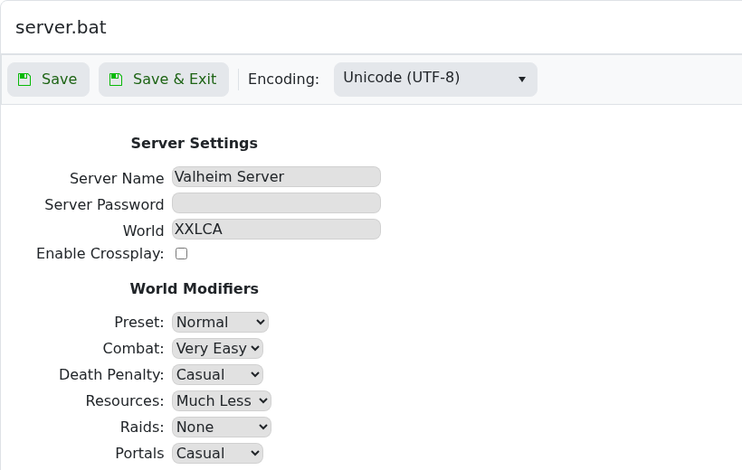Click the Encoding: label
The height and width of the screenshot is (470, 742).
(x=283, y=79)
